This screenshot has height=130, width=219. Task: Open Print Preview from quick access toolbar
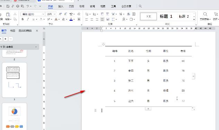[22, 6]
